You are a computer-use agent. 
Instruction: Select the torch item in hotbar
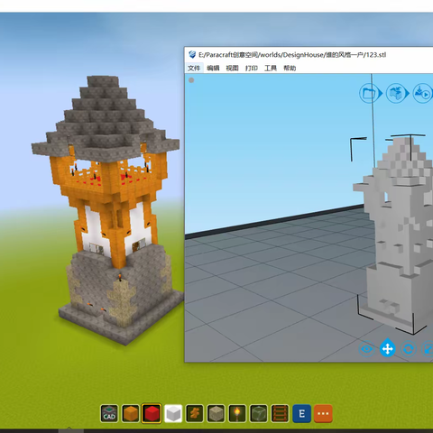(237, 413)
